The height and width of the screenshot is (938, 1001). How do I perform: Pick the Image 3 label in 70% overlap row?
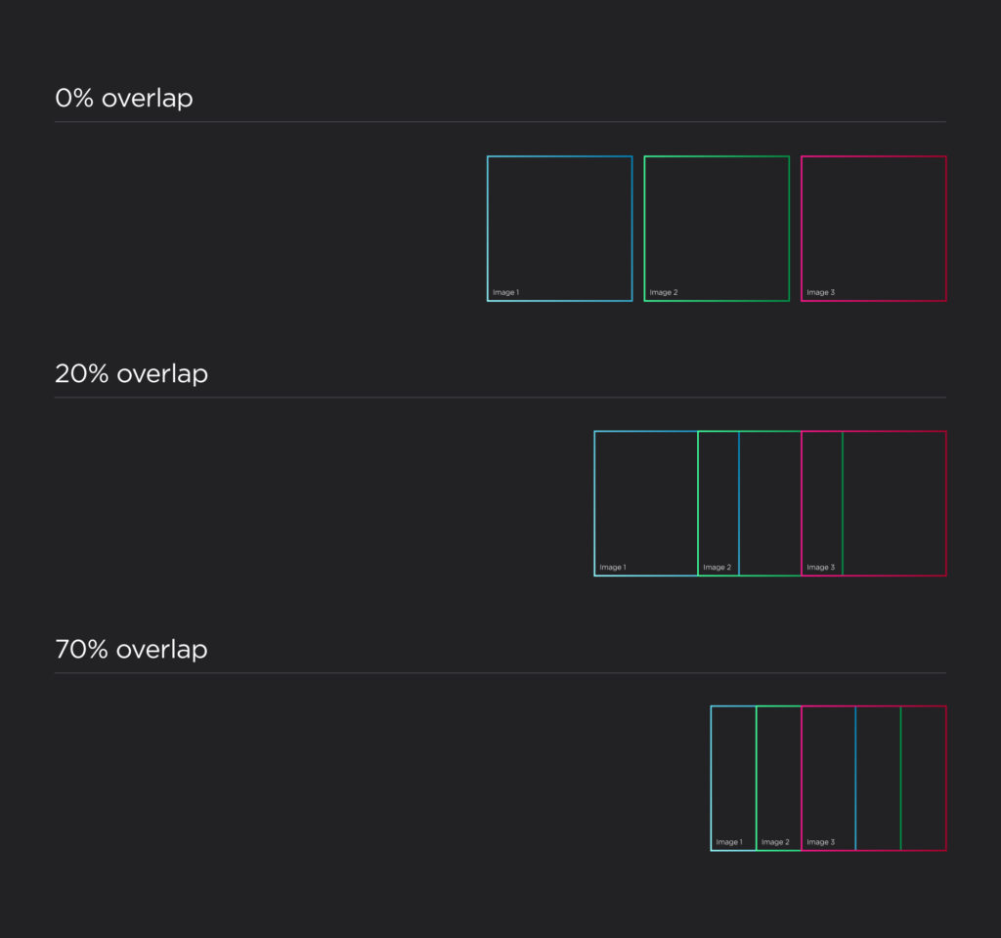820,842
